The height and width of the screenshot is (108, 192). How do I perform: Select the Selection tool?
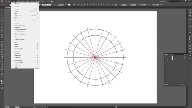pos(2,10)
